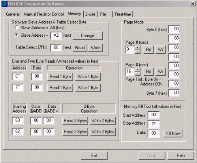This screenshot has height=163, width=197.
Task: Select the Slave Address = A0 radio button
Action: [x=17, y=28]
